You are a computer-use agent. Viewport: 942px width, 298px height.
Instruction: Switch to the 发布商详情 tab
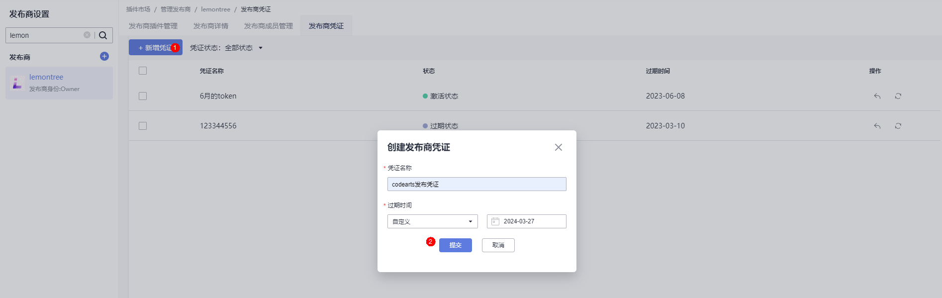tap(211, 26)
